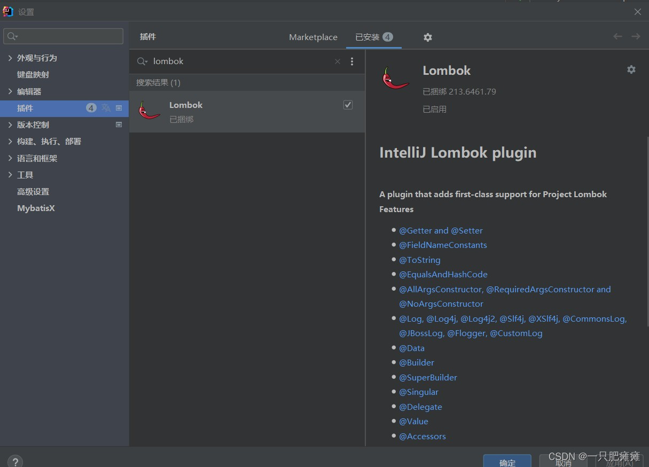This screenshot has height=467, width=649.
Task: Open the @Builder link
Action: click(x=417, y=362)
